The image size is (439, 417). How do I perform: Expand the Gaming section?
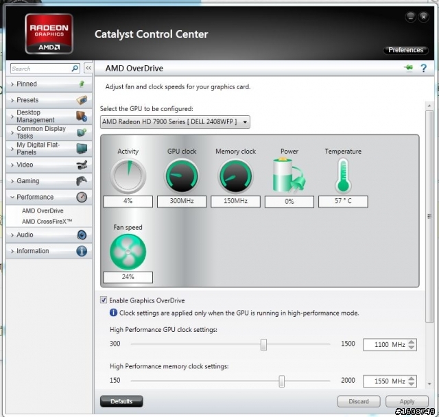tap(49, 181)
